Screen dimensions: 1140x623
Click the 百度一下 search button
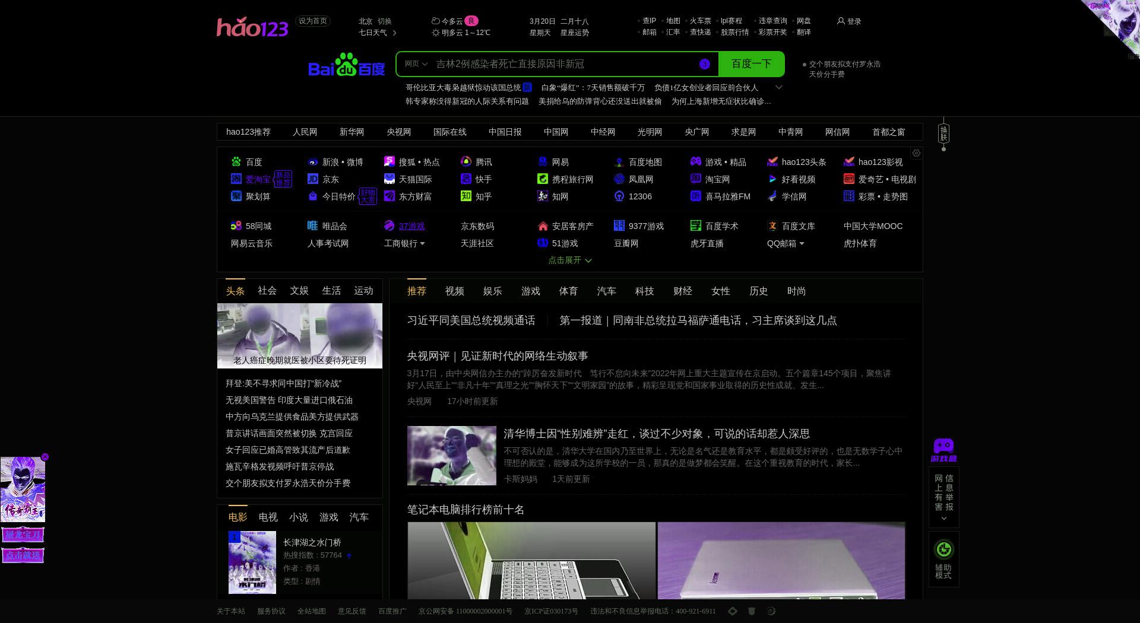pos(751,64)
